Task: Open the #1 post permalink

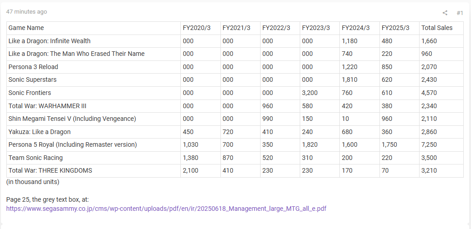Action: pos(460,13)
